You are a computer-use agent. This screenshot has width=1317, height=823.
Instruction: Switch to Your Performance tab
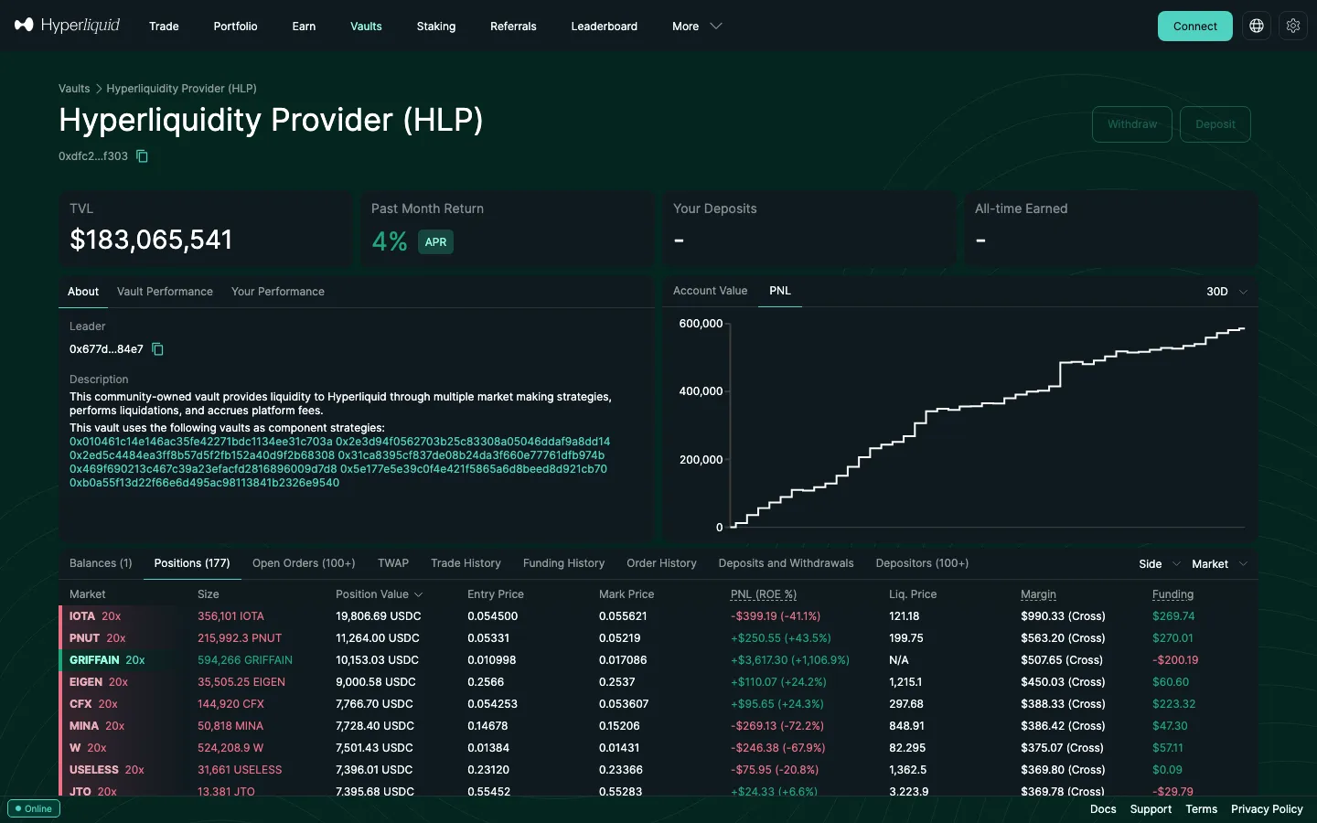tap(278, 292)
